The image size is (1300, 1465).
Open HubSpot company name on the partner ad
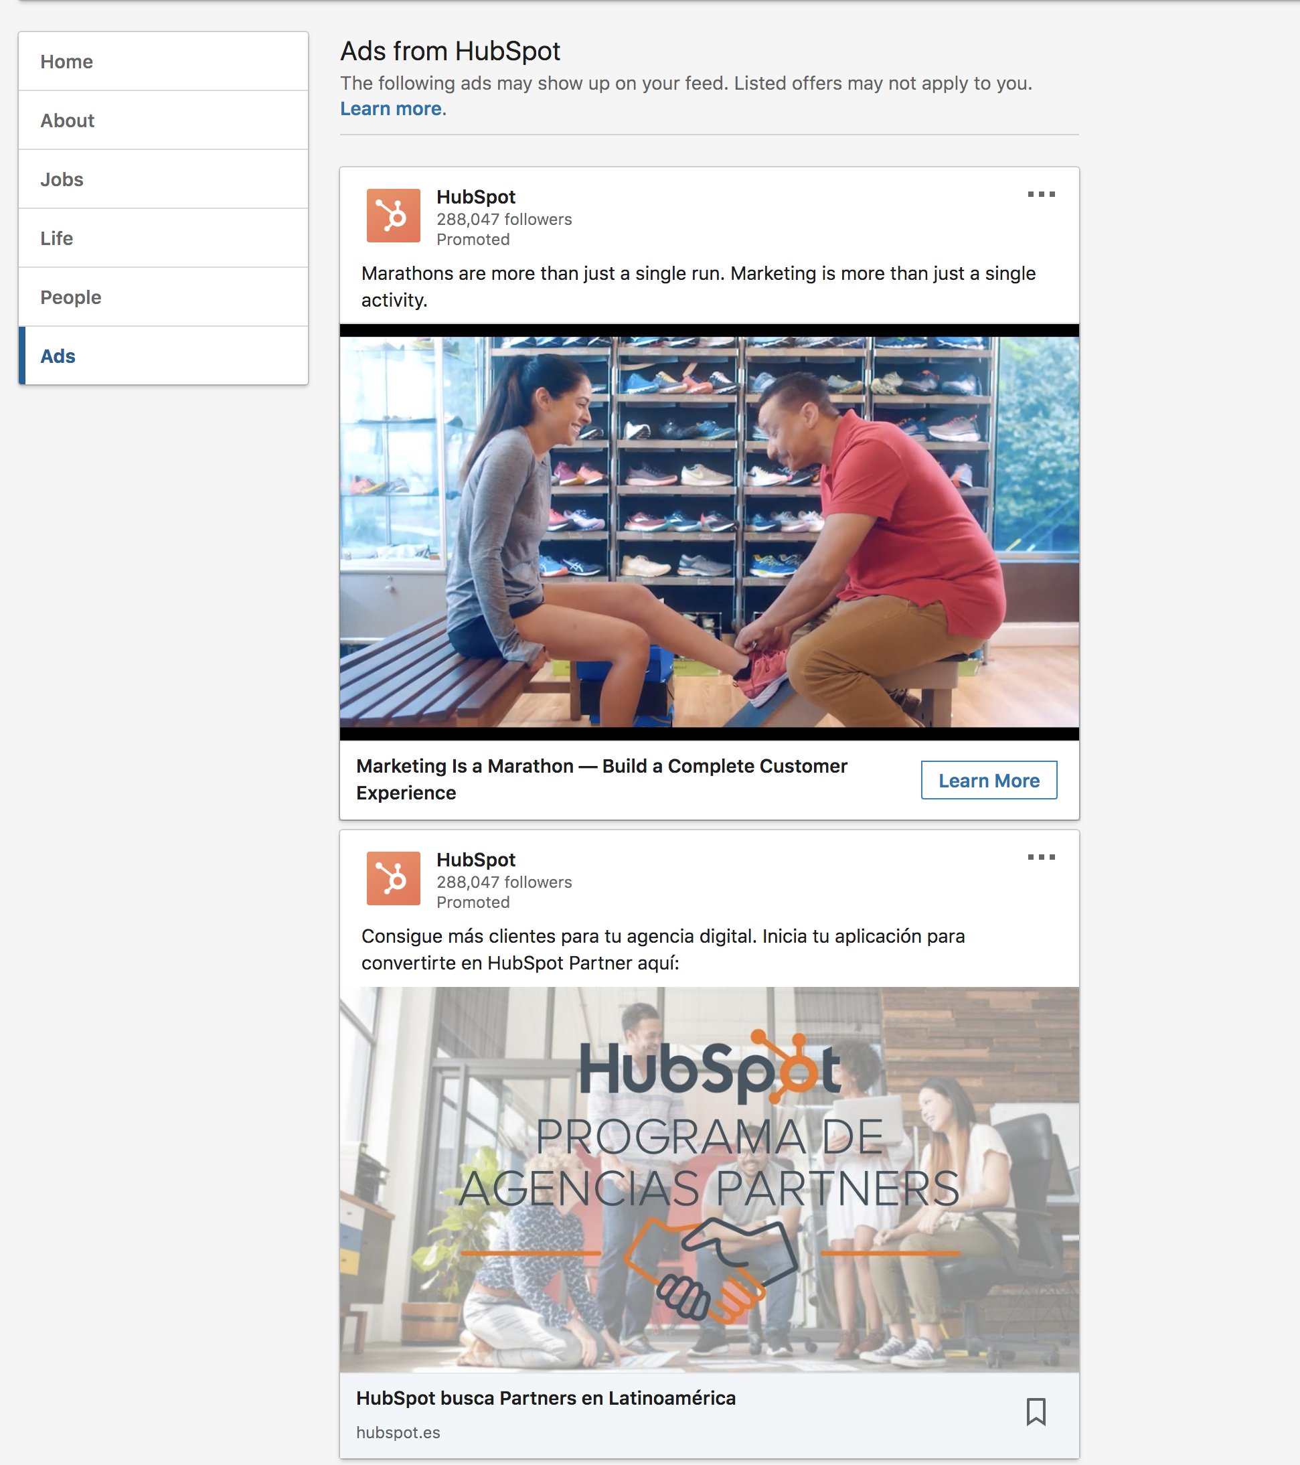[x=476, y=859]
